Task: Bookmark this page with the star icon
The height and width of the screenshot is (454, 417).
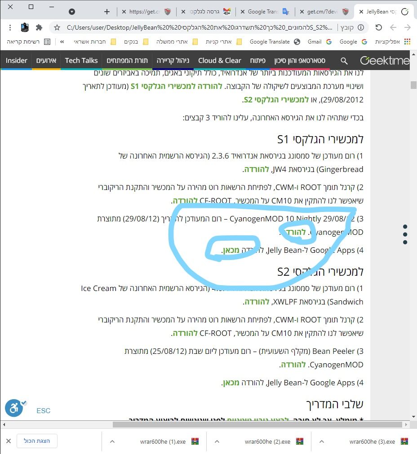Action: (57, 27)
